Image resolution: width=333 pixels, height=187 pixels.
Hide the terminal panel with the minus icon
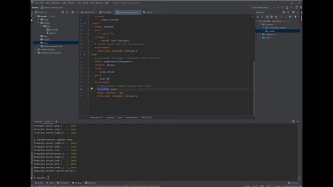click(298, 122)
